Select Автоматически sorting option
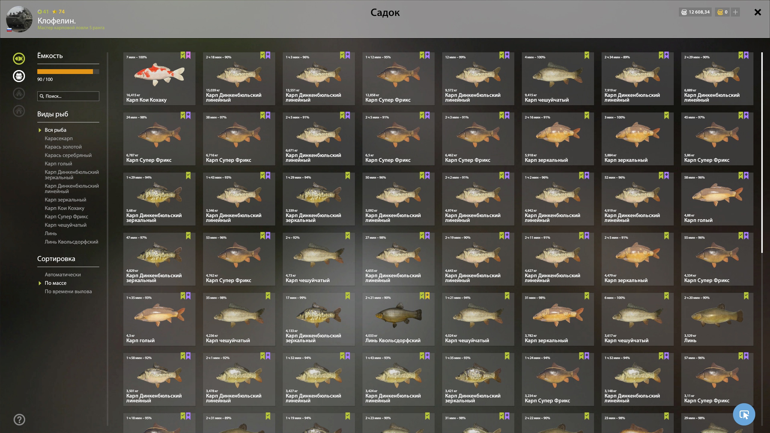The image size is (770, 433). (63, 275)
